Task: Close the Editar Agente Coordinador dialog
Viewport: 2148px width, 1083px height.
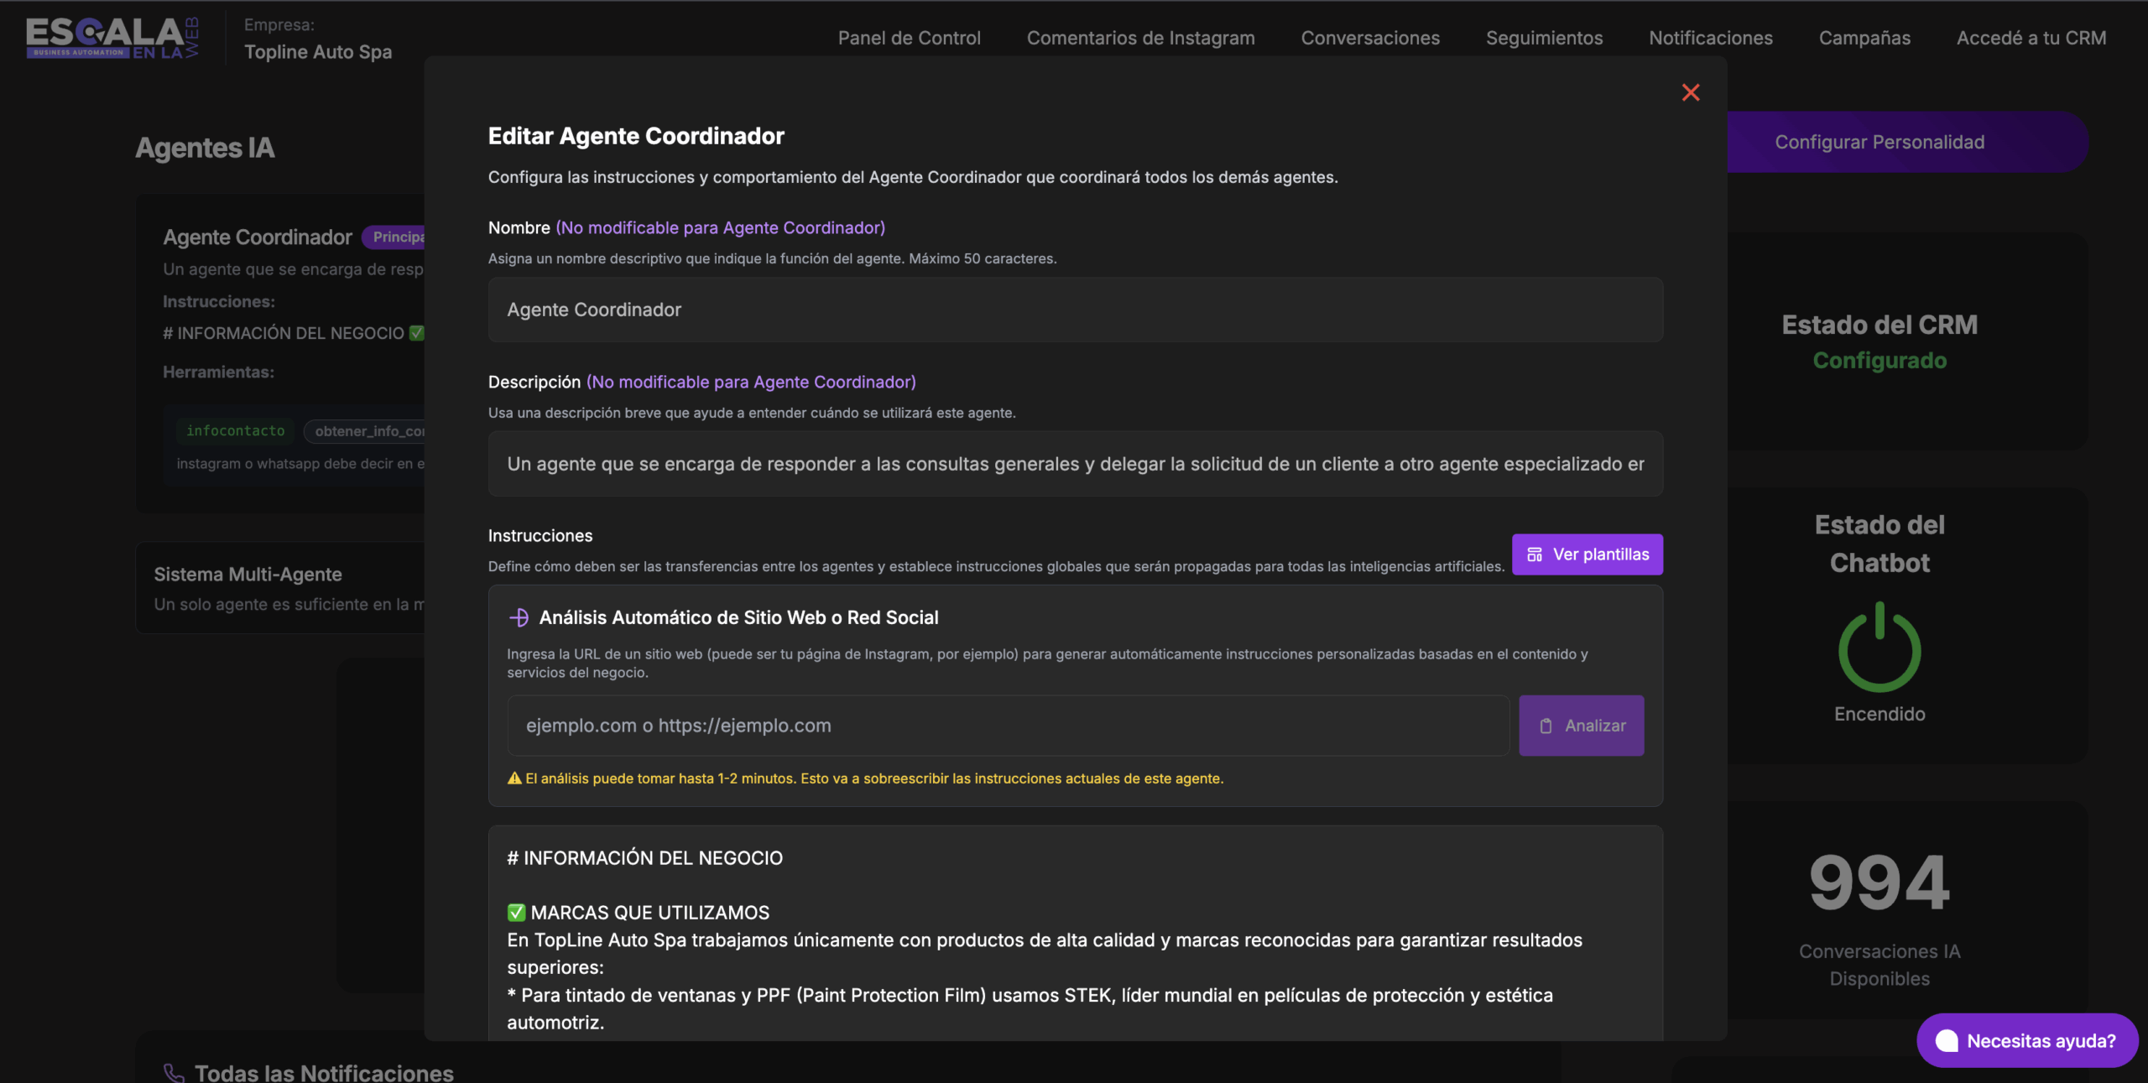Action: click(1690, 92)
